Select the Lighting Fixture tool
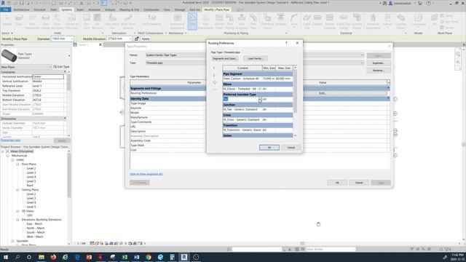This screenshot has height=262, width=466. (400, 20)
